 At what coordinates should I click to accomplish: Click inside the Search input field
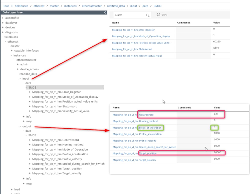tap(129, 15)
